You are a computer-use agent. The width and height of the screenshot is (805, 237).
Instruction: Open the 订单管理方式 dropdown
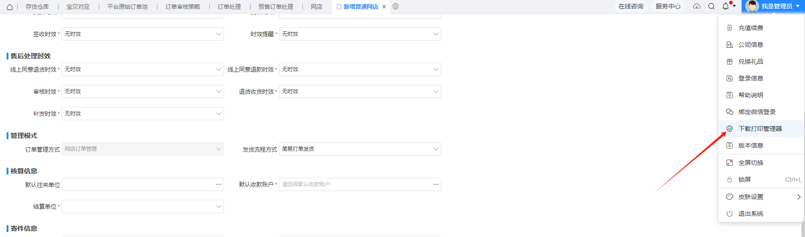(143, 149)
